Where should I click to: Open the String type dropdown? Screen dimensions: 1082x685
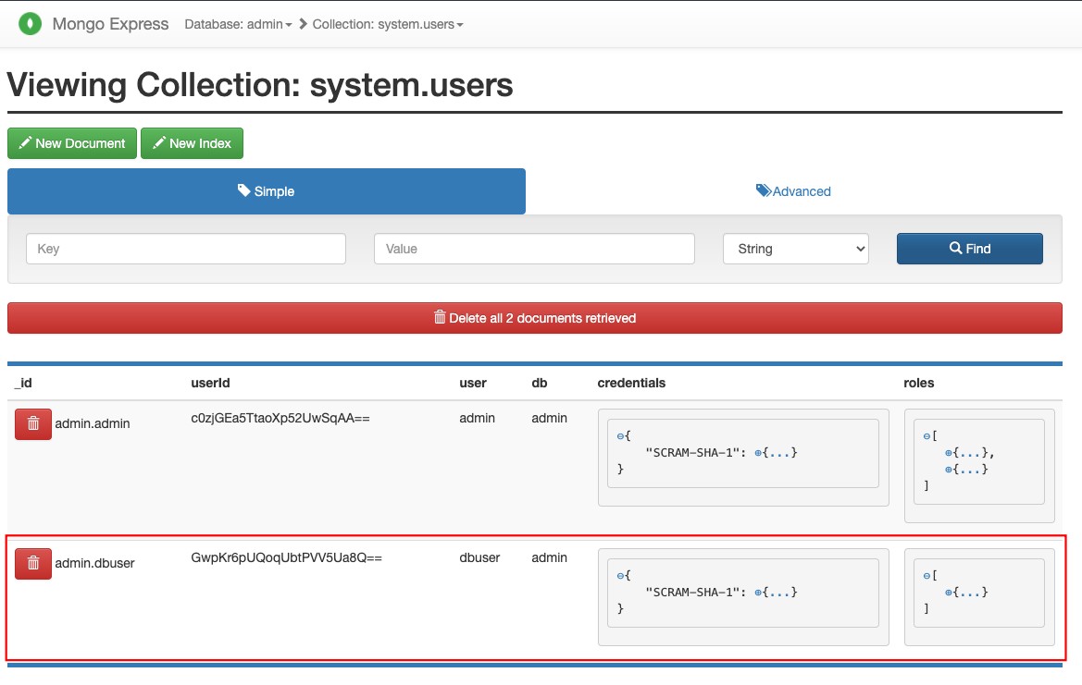[x=796, y=249]
